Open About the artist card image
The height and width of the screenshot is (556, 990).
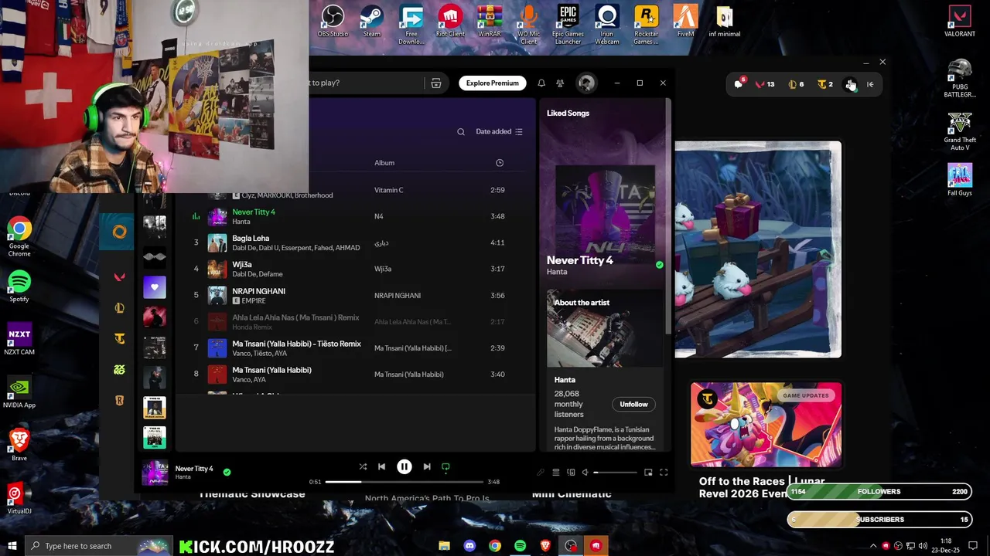pos(605,328)
